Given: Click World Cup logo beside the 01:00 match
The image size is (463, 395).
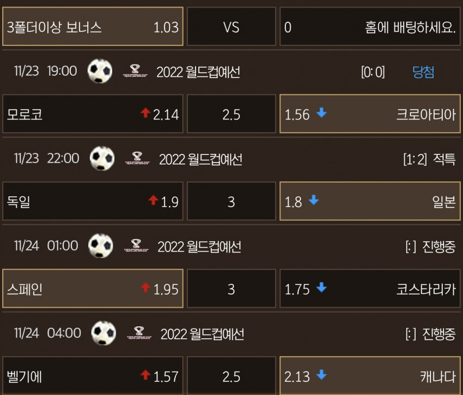Looking at the screenshot, I should [x=136, y=246].
